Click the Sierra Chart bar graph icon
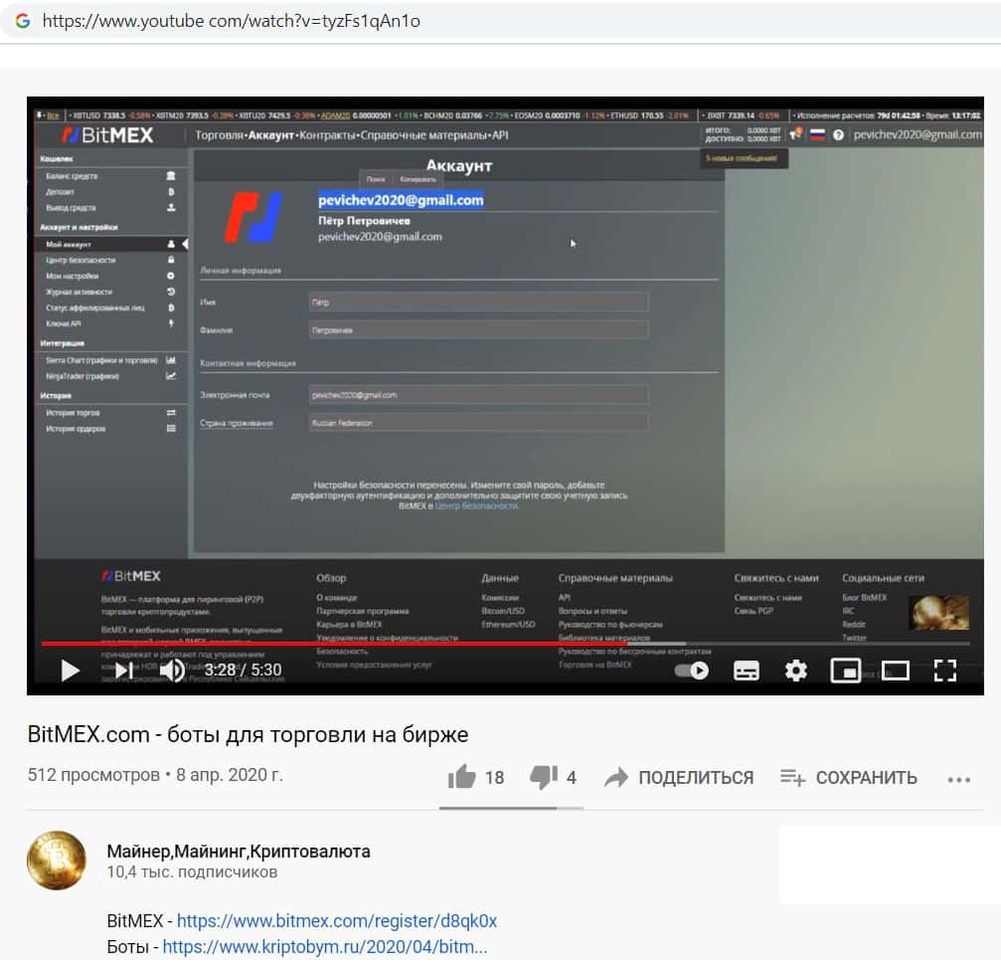 (170, 360)
